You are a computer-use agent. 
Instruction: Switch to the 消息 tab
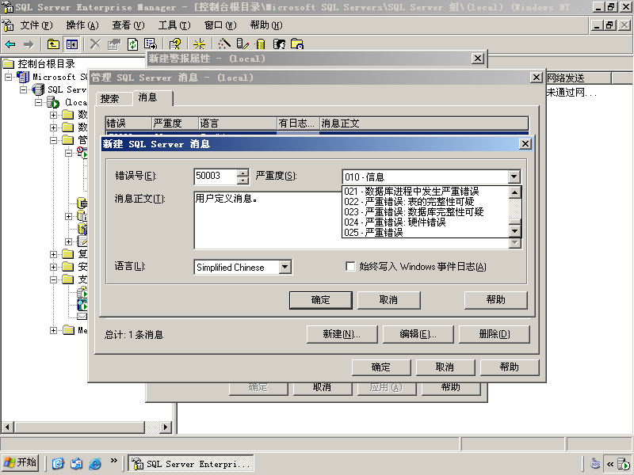[152, 97]
